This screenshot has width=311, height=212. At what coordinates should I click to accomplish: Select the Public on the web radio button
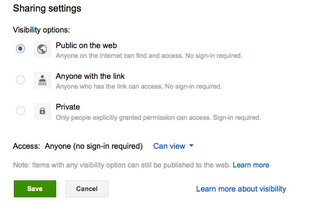point(21,49)
